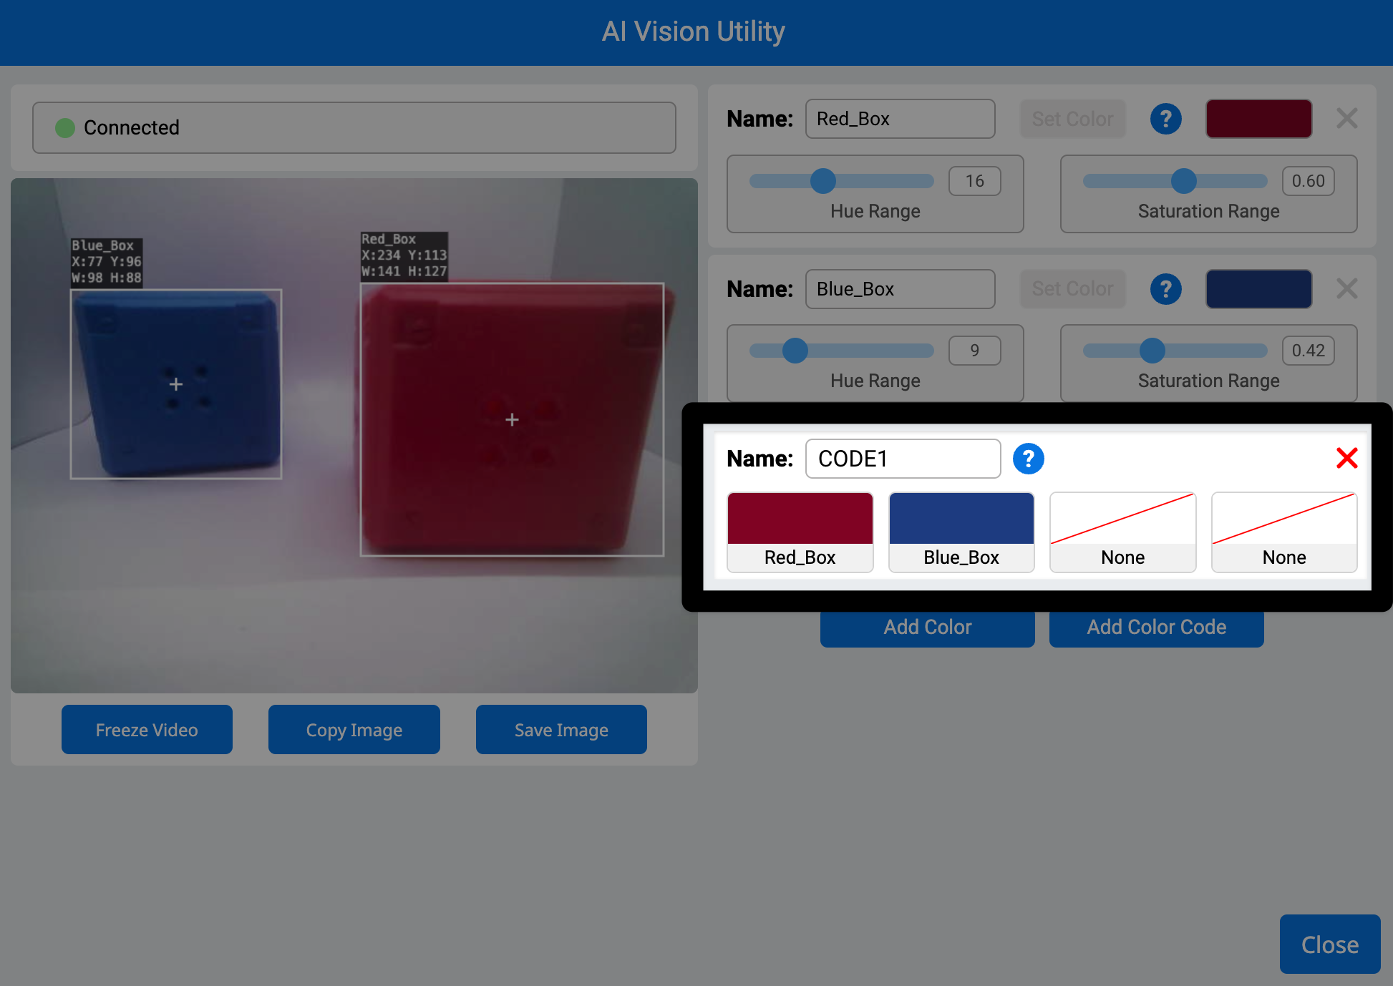Open the help tooltip for Red_Box color

coord(1165,119)
